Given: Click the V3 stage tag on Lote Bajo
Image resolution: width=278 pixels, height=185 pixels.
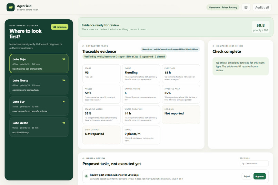Looking at the screenshot, I should click(x=64, y=59).
